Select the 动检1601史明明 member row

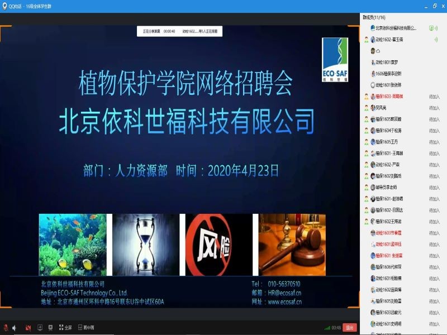tap(403, 324)
